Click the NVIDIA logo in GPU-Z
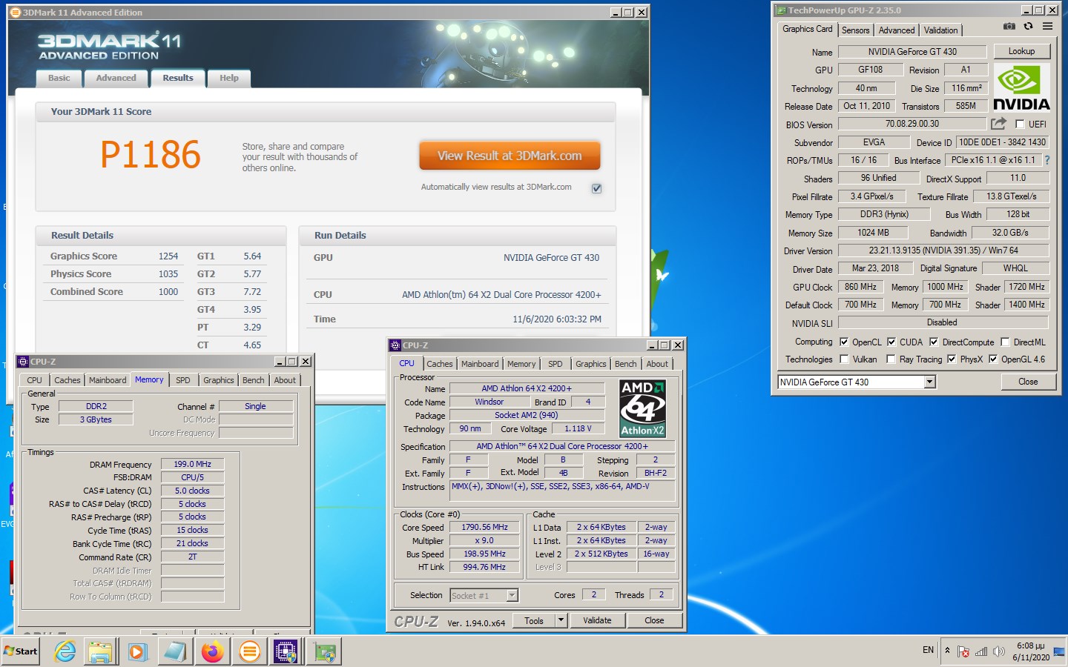The height and width of the screenshot is (667, 1068). 1021,87
